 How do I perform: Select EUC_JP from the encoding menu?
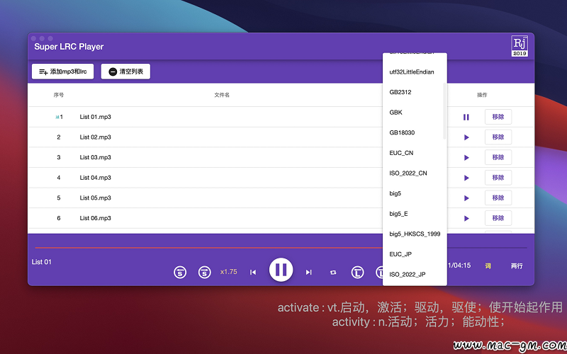pos(401,254)
